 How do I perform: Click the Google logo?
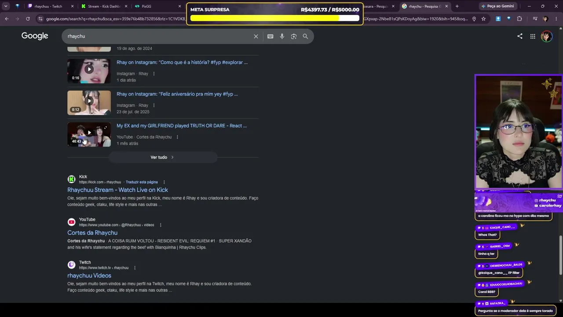click(x=35, y=36)
